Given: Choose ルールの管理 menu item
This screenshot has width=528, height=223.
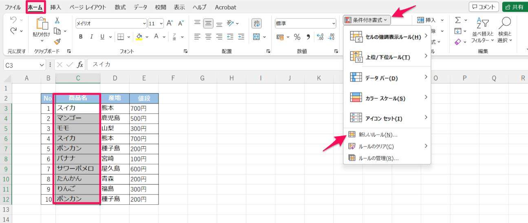Looking at the screenshot, I should click(387, 158).
